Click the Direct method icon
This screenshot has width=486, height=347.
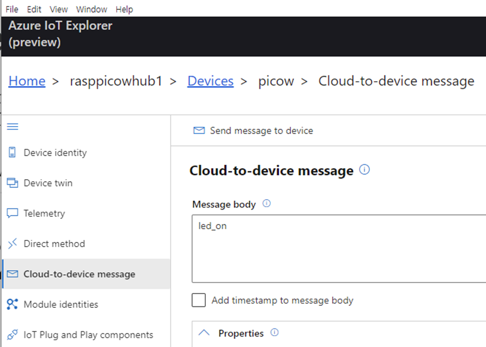[12, 244]
